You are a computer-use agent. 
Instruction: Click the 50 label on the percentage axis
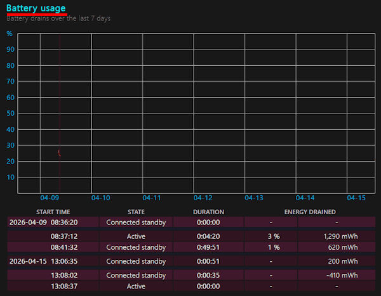10,113
